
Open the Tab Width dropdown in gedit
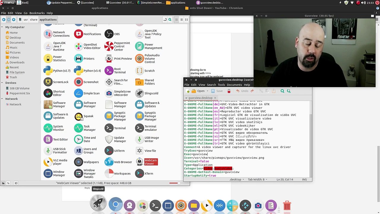(x=257, y=180)
